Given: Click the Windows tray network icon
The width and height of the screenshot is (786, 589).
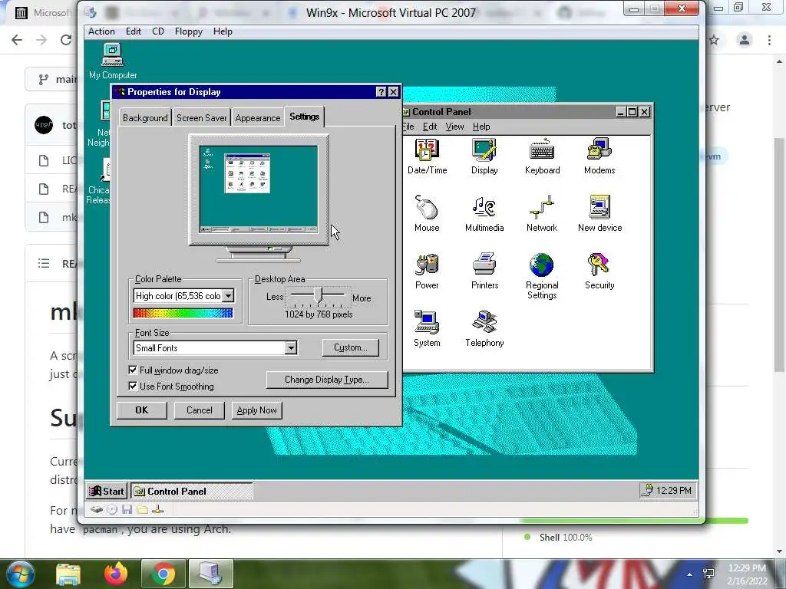Looking at the screenshot, I should (708, 574).
